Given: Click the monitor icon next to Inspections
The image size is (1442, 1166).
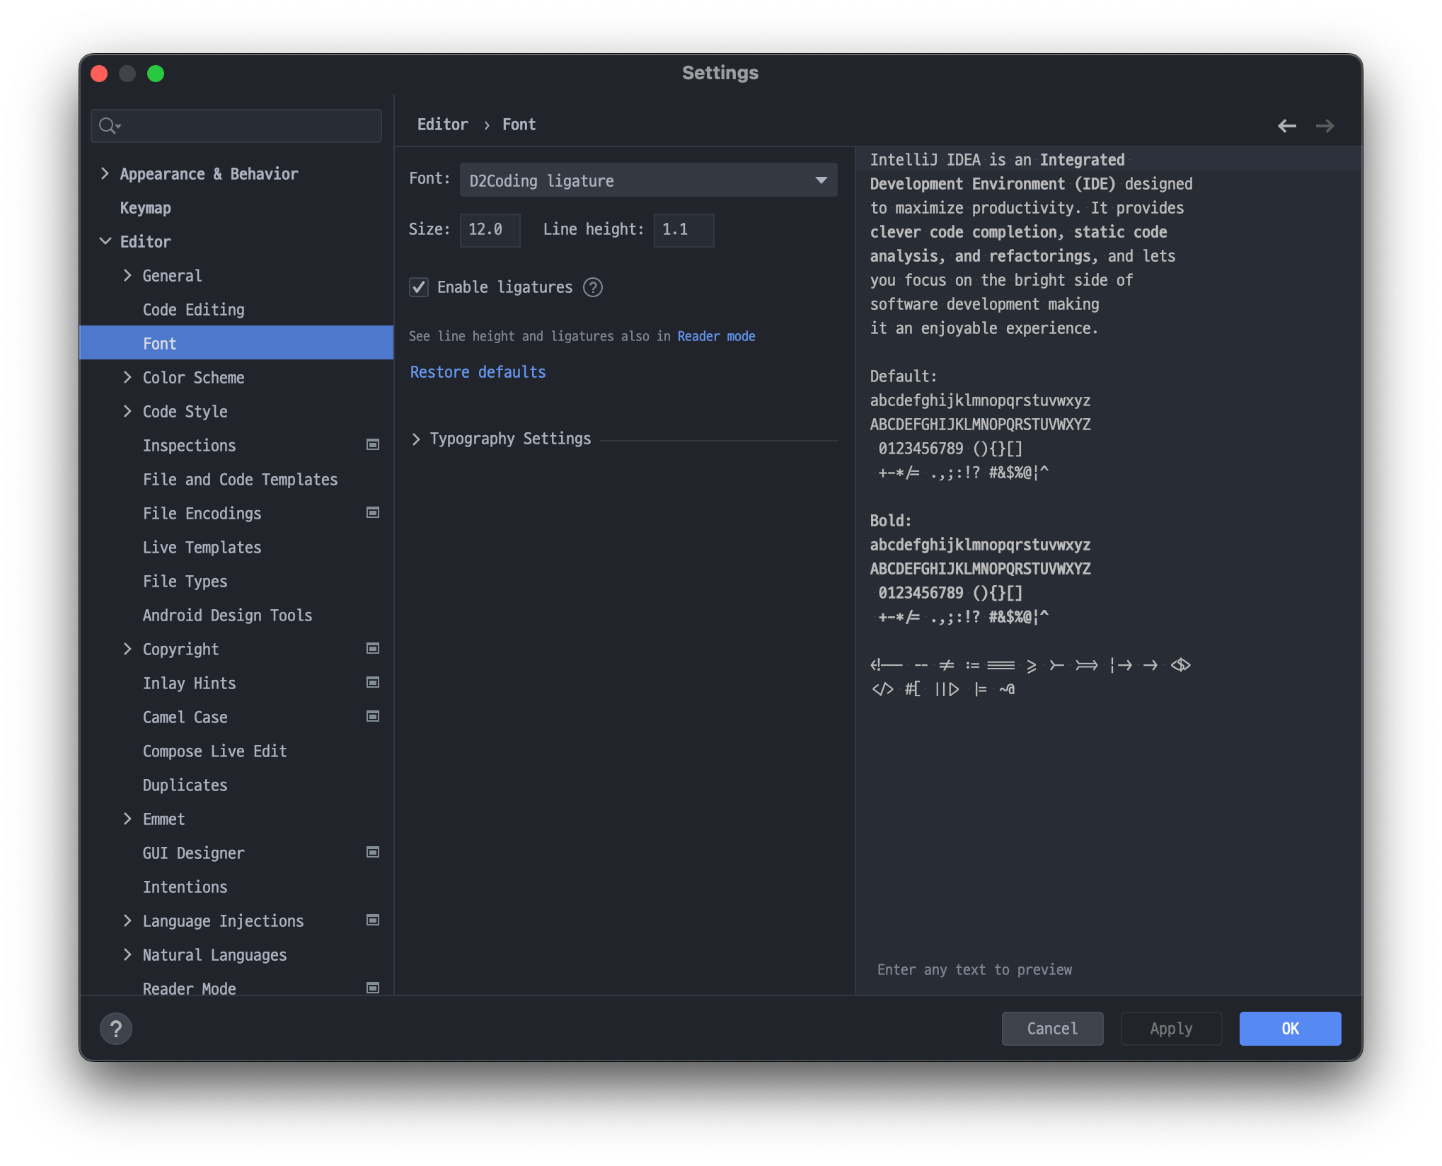Looking at the screenshot, I should pos(372,445).
